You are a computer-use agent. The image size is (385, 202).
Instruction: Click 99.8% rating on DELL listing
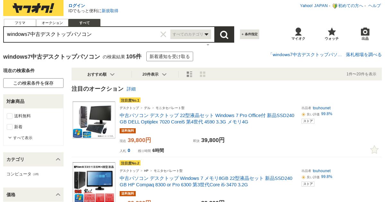327,114
